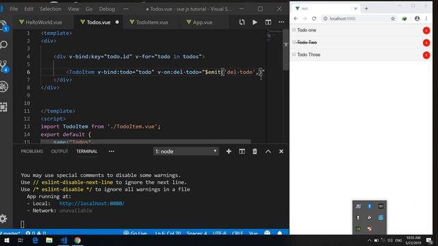Open a new browser tab with plus
The width and height of the screenshot is (438, 246).
click(366, 9)
